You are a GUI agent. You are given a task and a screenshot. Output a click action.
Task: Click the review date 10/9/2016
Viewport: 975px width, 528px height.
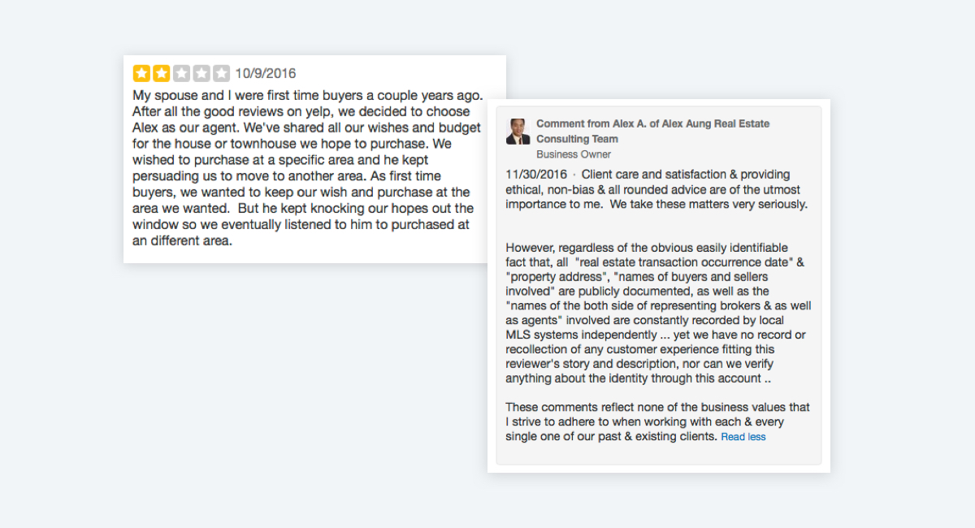point(266,74)
